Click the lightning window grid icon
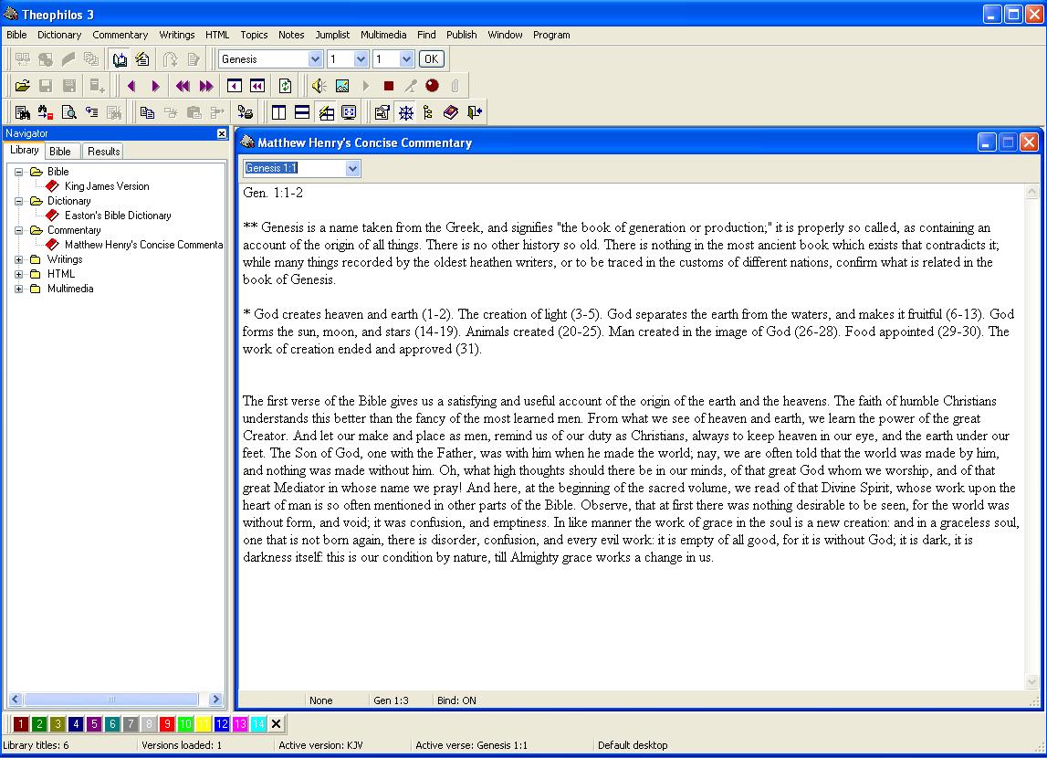Viewport: 1047px width, 758px height. coord(326,112)
